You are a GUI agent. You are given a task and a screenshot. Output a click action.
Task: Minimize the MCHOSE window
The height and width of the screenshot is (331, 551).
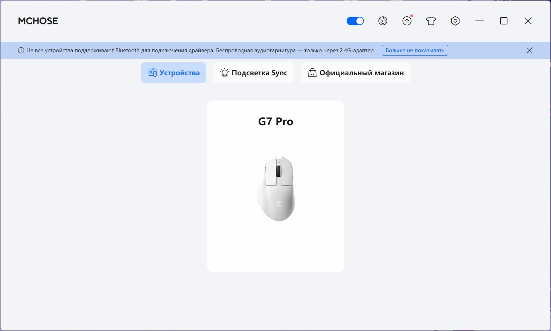(480, 21)
